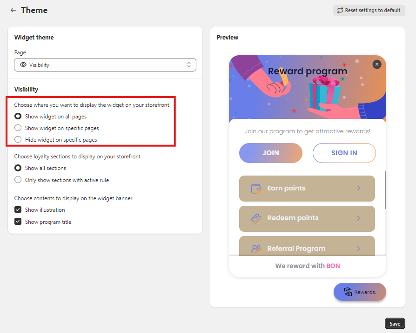Click the JOIN button in the preview
The width and height of the screenshot is (416, 333).
pos(270,152)
